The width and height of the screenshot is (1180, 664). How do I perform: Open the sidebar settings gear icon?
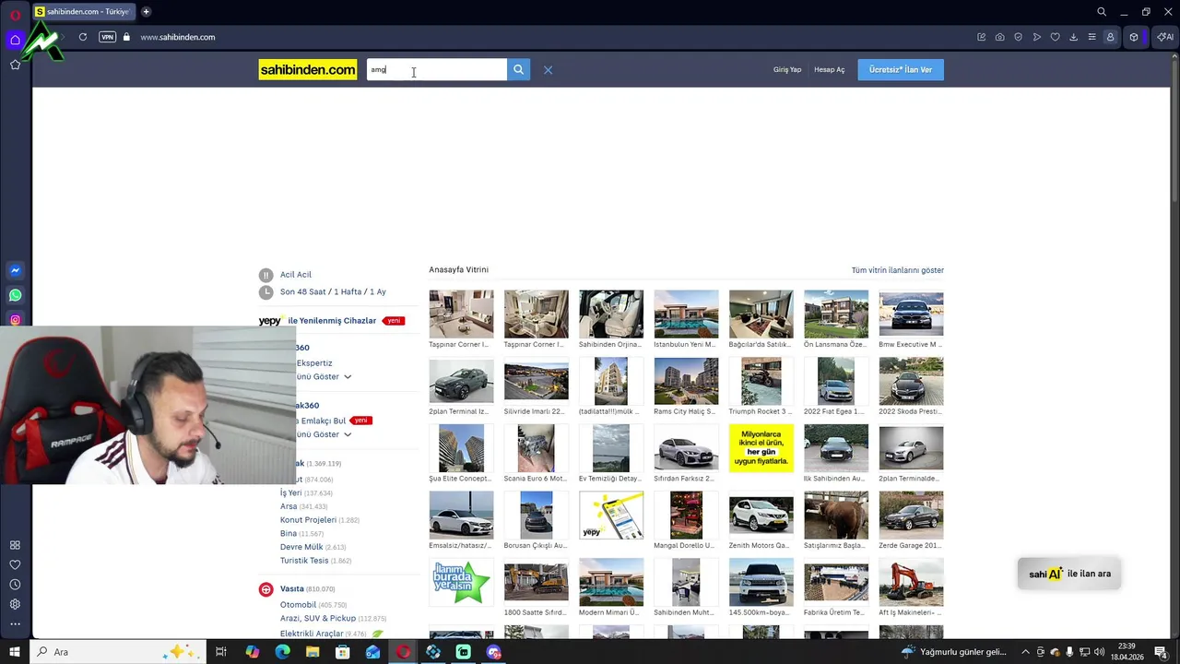tap(15, 604)
